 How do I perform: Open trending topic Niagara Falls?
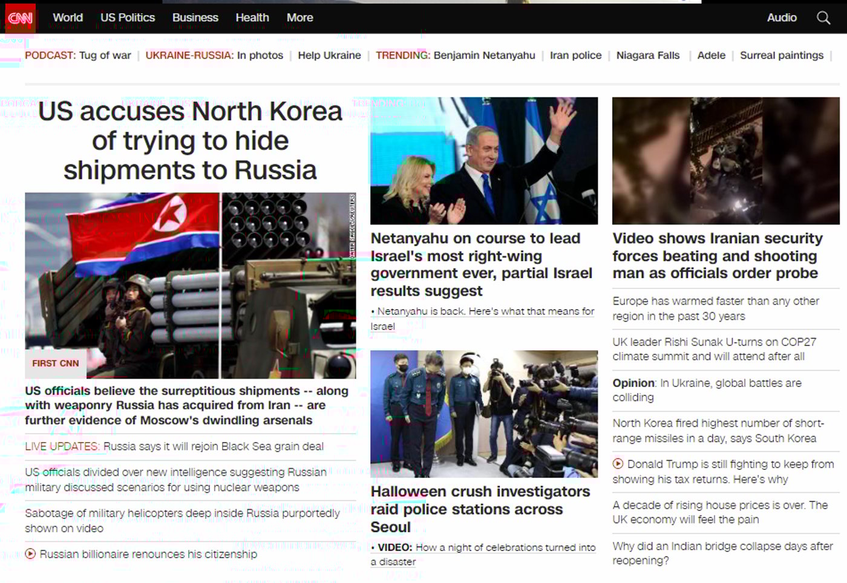[x=648, y=55]
